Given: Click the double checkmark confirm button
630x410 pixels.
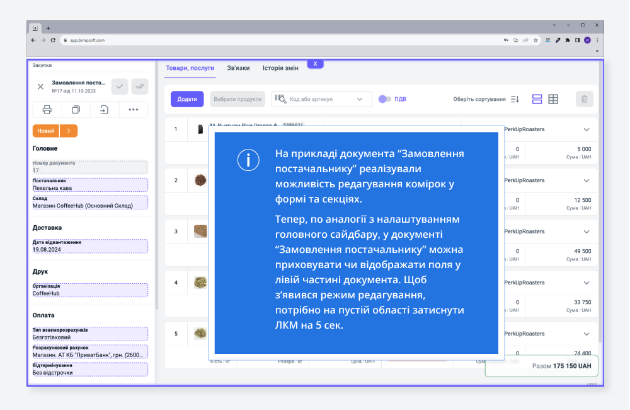Looking at the screenshot, I should tap(139, 86).
